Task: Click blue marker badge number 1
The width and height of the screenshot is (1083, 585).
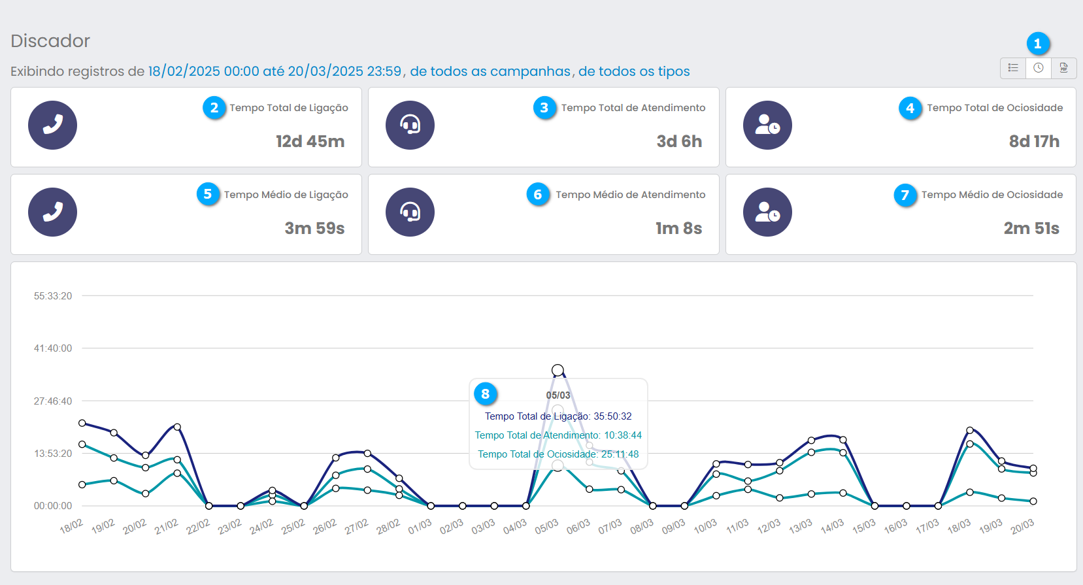Action: [1038, 44]
